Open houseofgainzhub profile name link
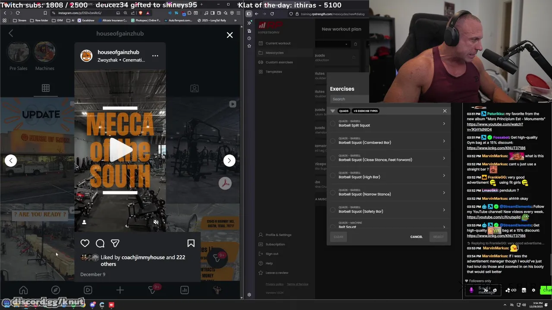552x310 pixels. click(118, 52)
